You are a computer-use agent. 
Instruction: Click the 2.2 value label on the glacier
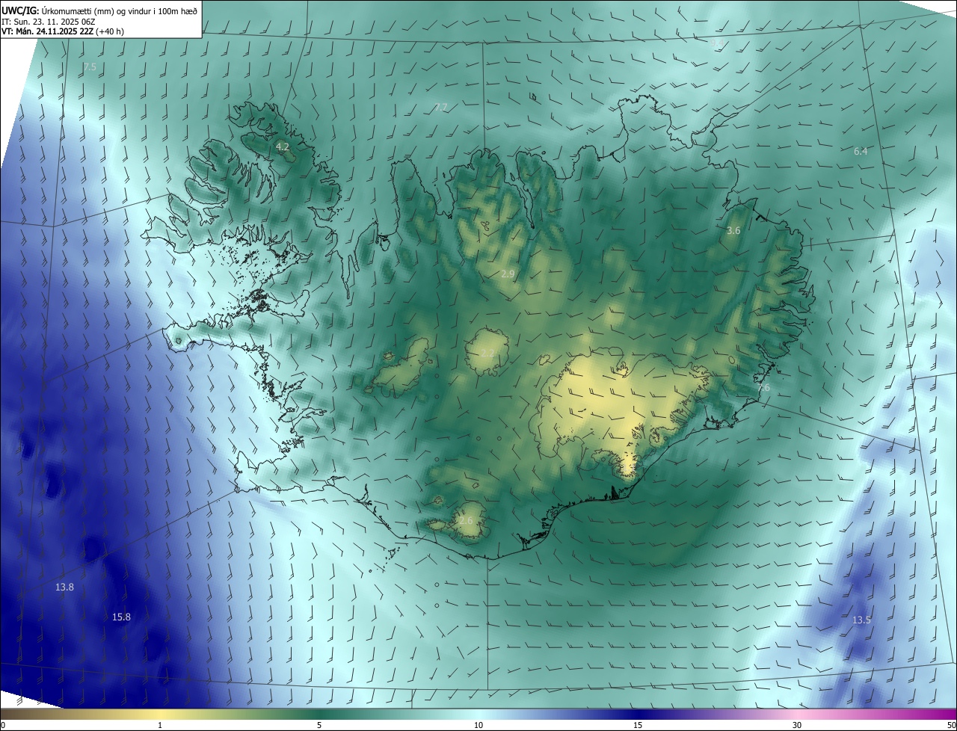[x=487, y=353]
